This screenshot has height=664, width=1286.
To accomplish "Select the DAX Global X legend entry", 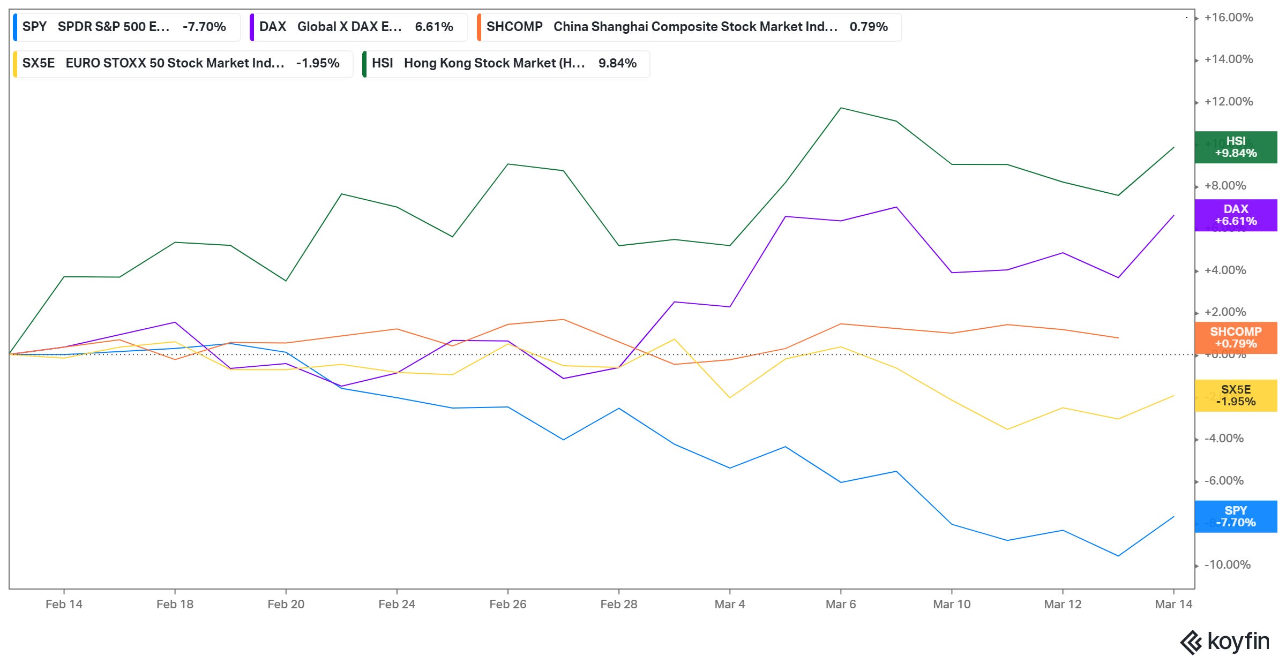I will pyautogui.click(x=358, y=27).
